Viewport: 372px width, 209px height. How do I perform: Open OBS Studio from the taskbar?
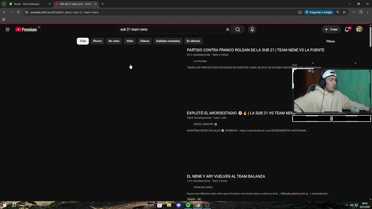click(x=207, y=205)
